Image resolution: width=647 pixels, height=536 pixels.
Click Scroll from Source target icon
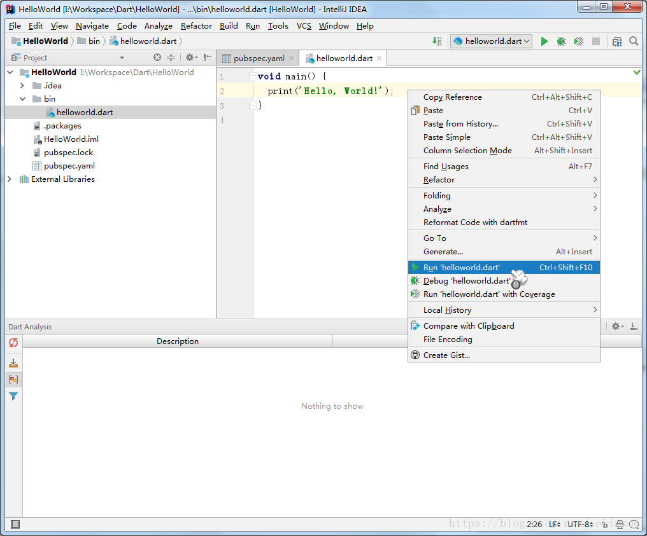point(157,58)
